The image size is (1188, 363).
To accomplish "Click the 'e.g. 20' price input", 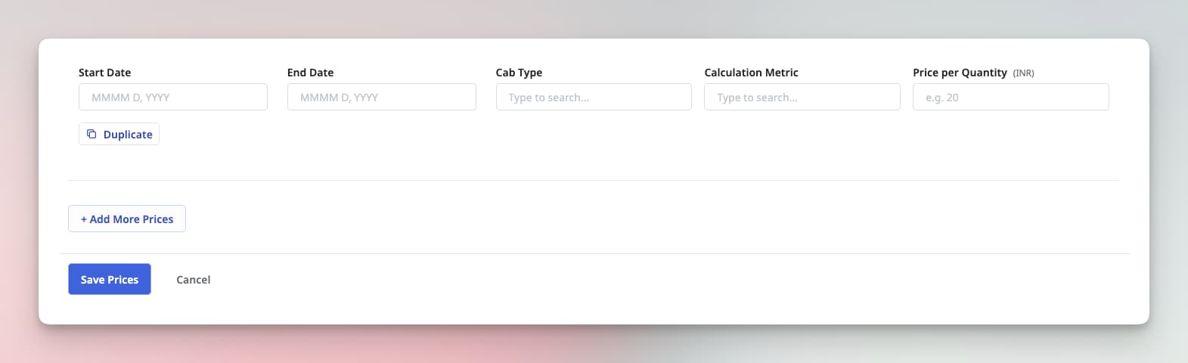I will pyautogui.click(x=1010, y=97).
